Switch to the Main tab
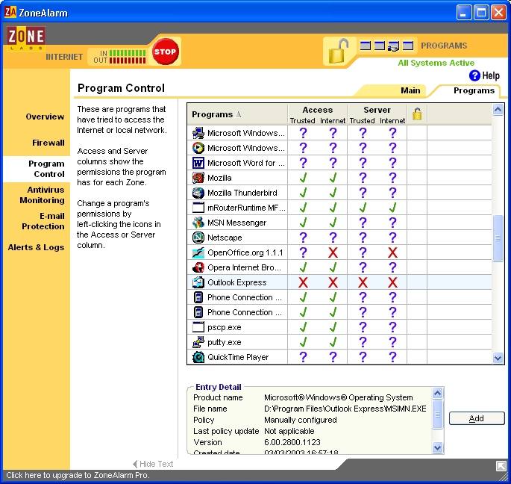 (x=410, y=90)
